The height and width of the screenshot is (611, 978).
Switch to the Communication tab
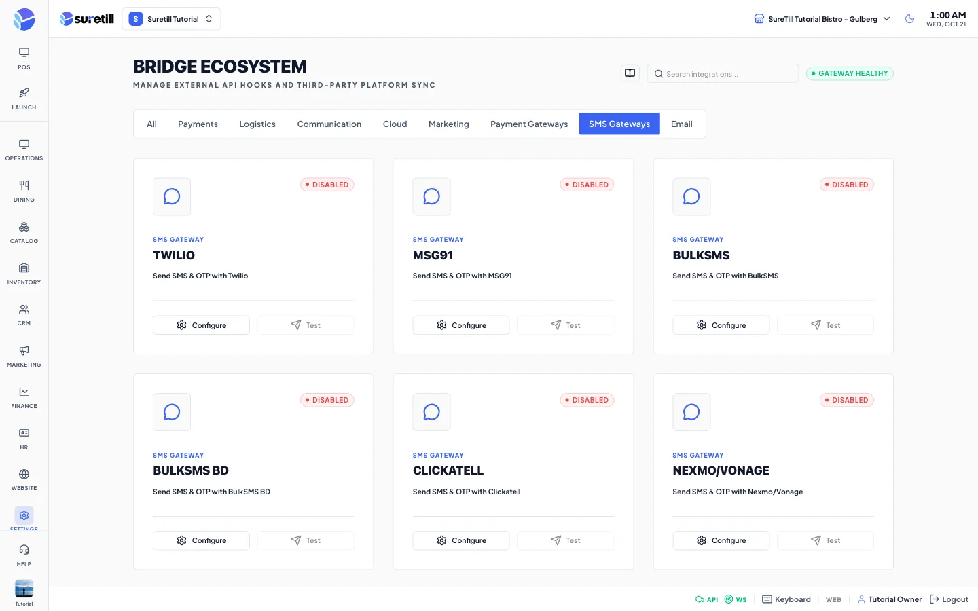(x=329, y=124)
